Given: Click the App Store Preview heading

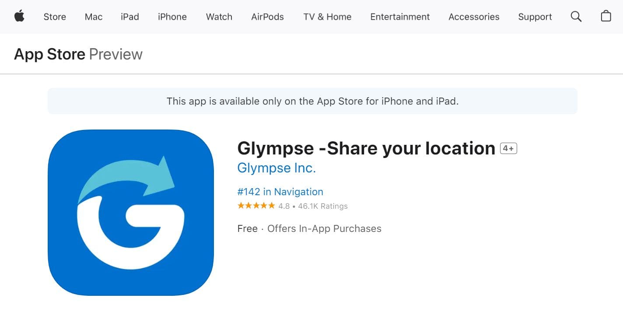Looking at the screenshot, I should click(78, 54).
